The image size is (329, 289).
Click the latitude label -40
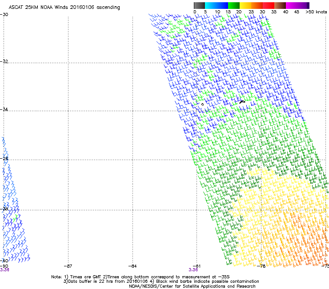pyautogui.click(x=4, y=261)
